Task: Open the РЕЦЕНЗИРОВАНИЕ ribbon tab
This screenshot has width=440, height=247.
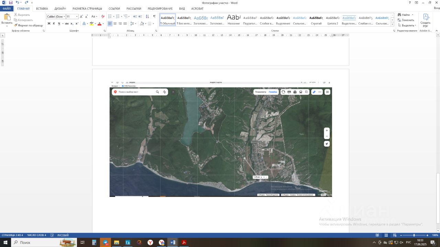Action: 160,9
